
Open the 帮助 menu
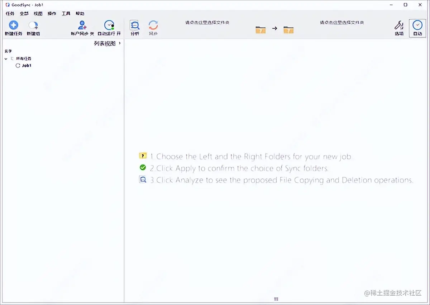(80, 14)
